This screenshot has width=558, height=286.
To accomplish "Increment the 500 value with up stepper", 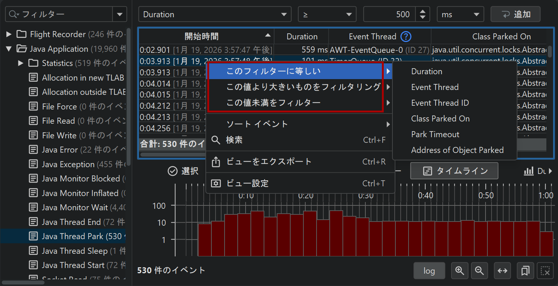I will tap(423, 12).
